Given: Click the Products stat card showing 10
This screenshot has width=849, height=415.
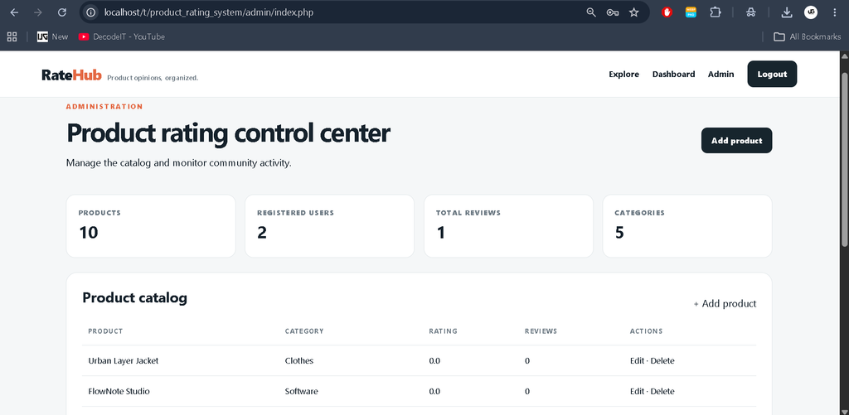Looking at the screenshot, I should (151, 226).
